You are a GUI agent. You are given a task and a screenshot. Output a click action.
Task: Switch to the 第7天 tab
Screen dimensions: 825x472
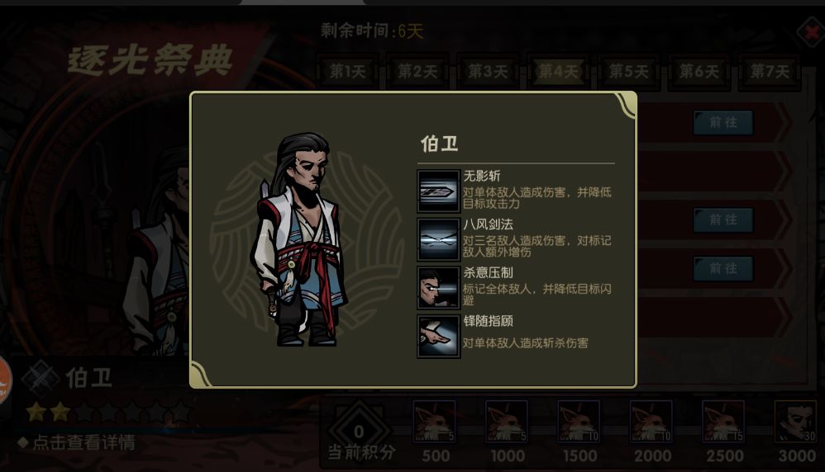click(770, 72)
